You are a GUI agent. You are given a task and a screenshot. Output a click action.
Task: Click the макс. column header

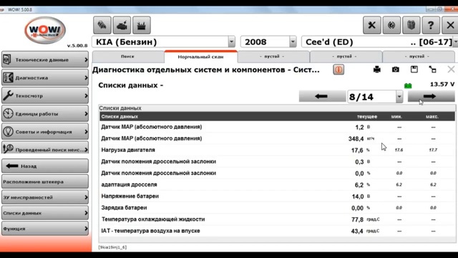click(x=432, y=116)
